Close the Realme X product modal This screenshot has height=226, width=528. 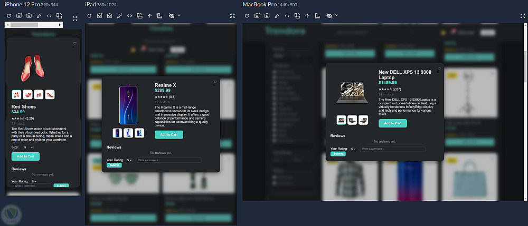[x=214, y=85]
